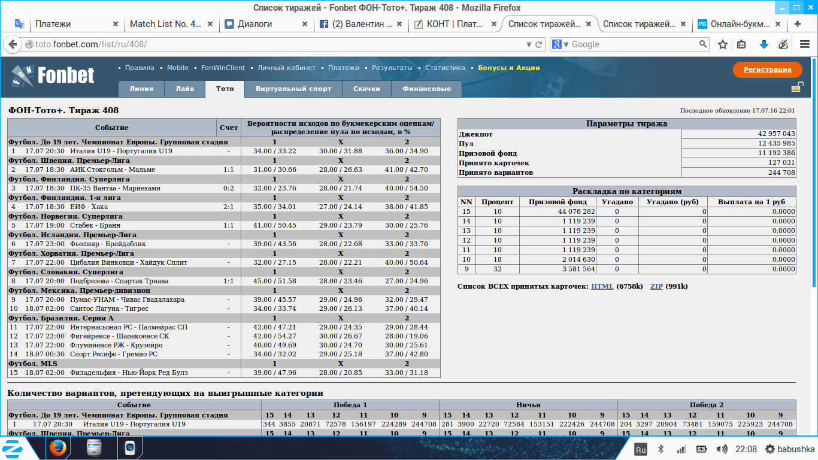Switch to the Линия site tab
Image resolution: width=818 pixels, height=460 pixels.
[141, 89]
